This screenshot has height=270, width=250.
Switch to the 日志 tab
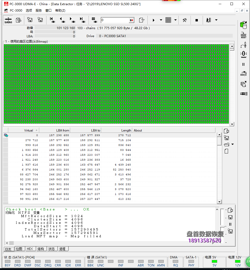tap(9, 249)
